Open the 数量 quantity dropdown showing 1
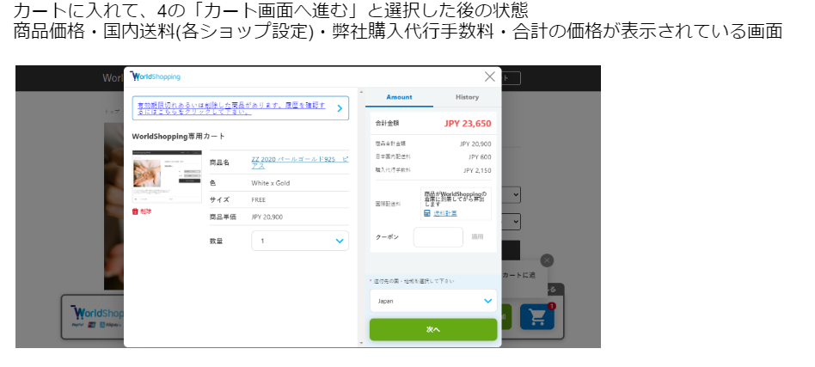 coord(300,241)
